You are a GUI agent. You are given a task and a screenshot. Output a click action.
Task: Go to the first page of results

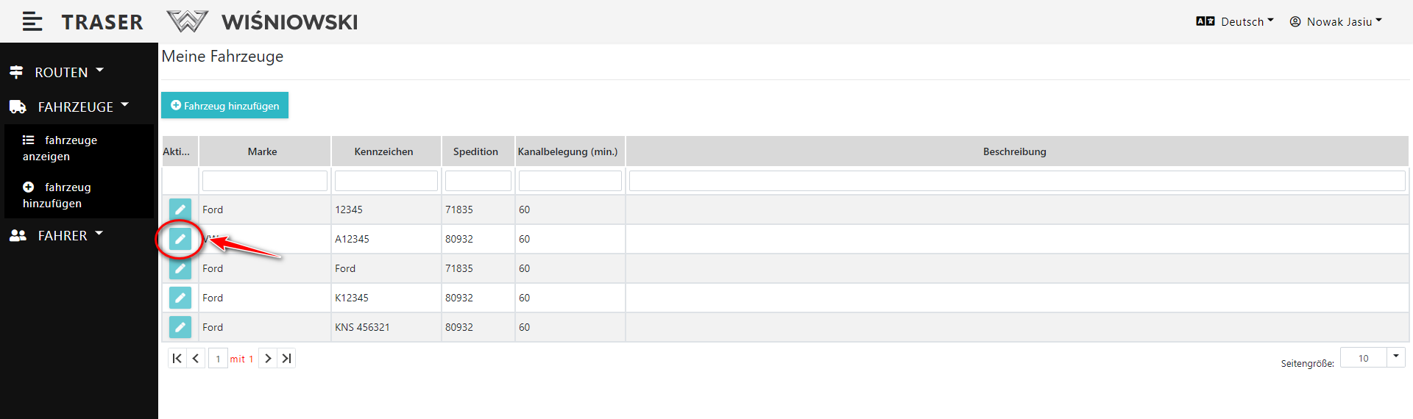click(x=177, y=359)
